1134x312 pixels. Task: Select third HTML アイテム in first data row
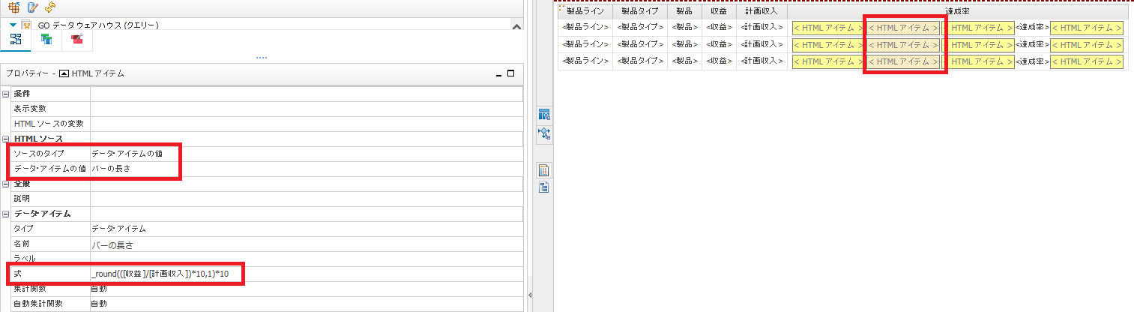coord(978,28)
